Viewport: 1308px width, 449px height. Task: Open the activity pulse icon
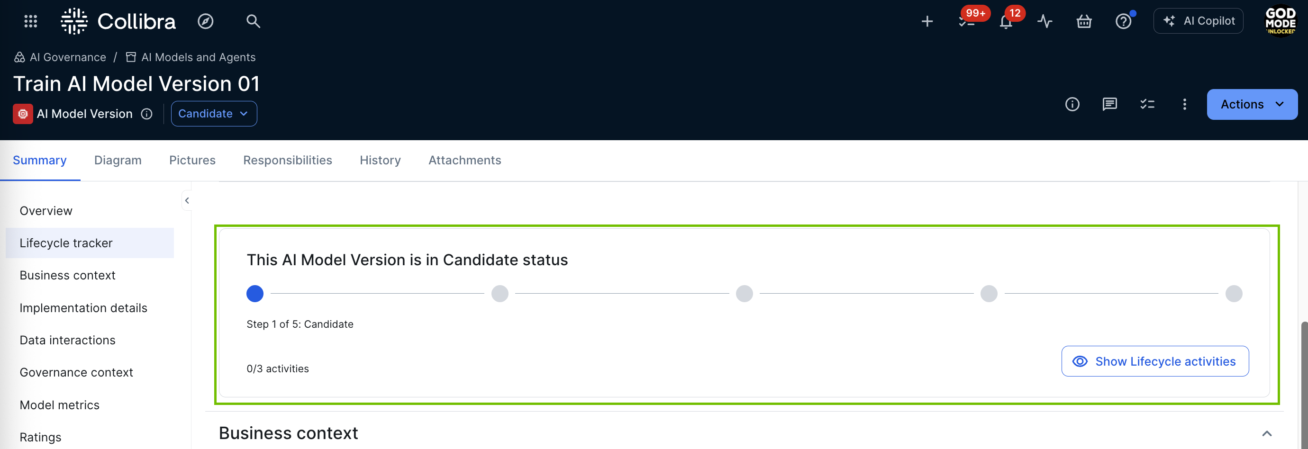pos(1045,21)
